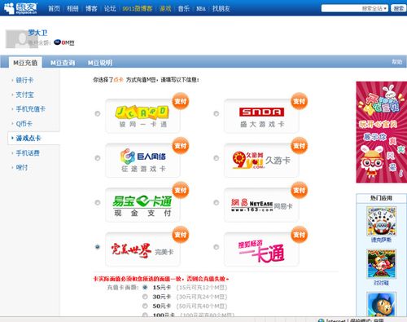407x322 pixels.
Task: Click 支付 badge on 易宝一卡通 card
Action: (181, 190)
